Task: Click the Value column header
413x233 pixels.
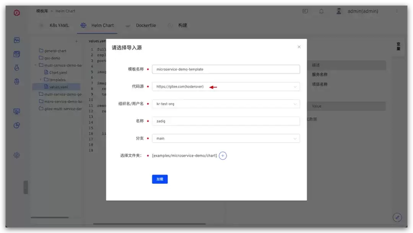Action: click(316, 106)
